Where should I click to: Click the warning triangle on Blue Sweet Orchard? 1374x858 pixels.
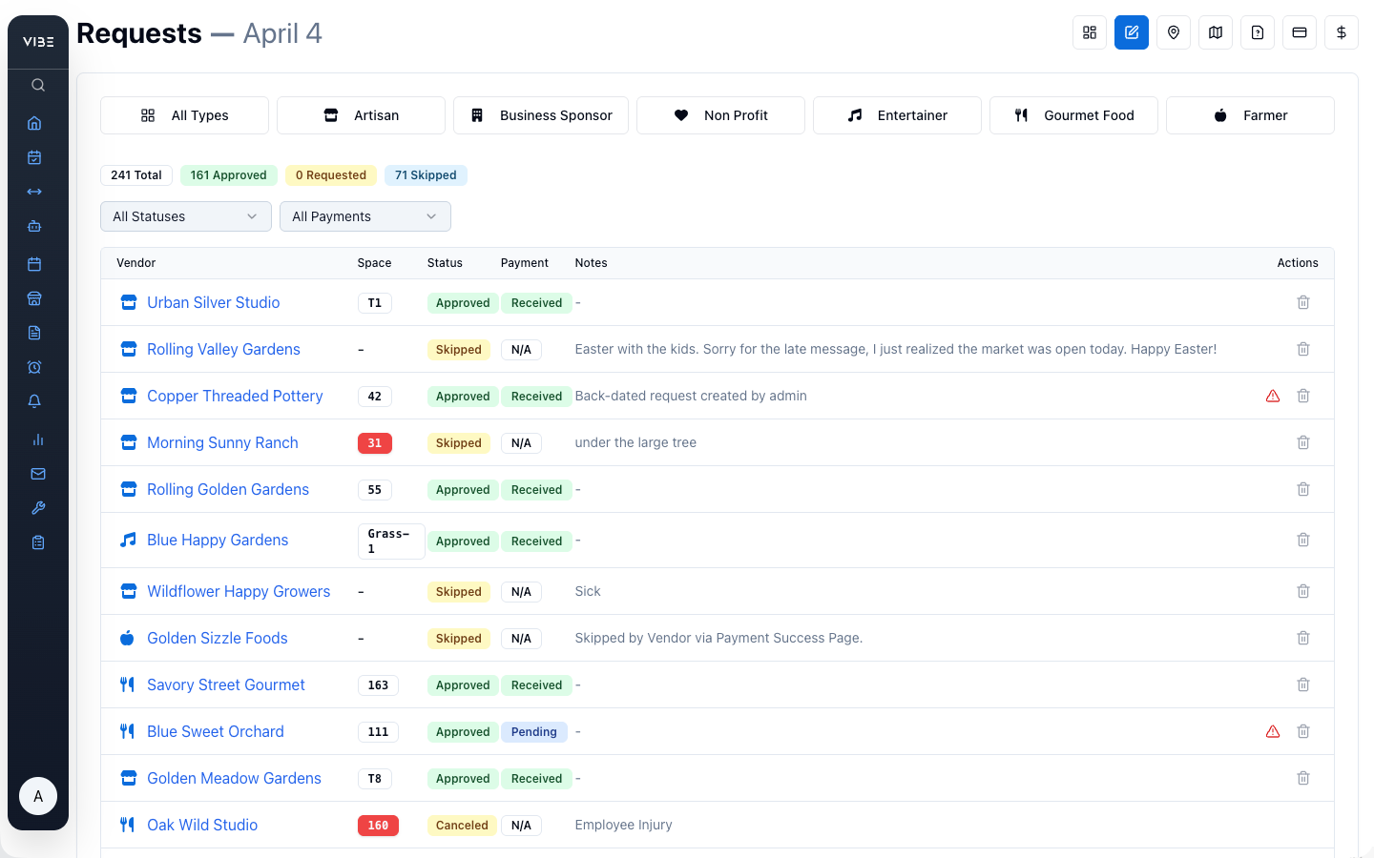tap(1273, 731)
